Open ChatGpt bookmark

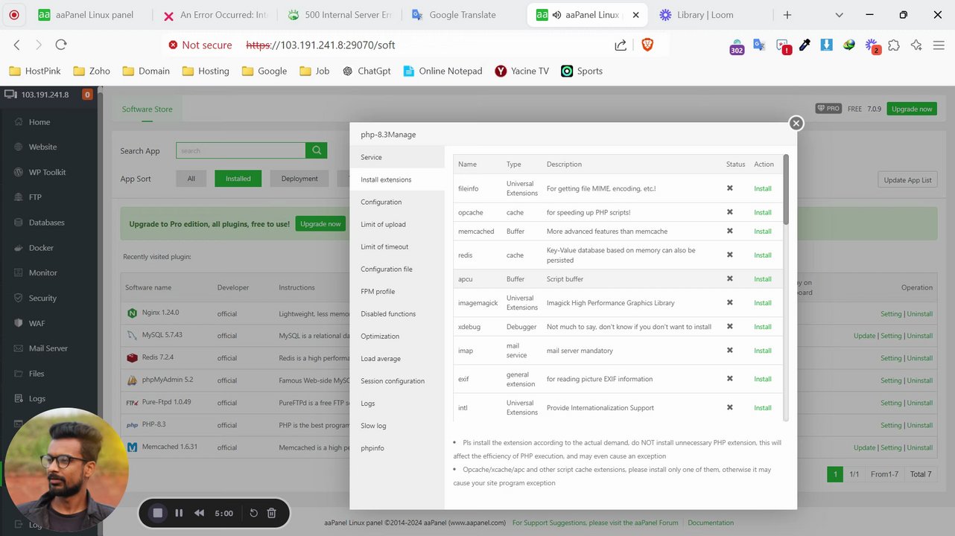coord(367,71)
